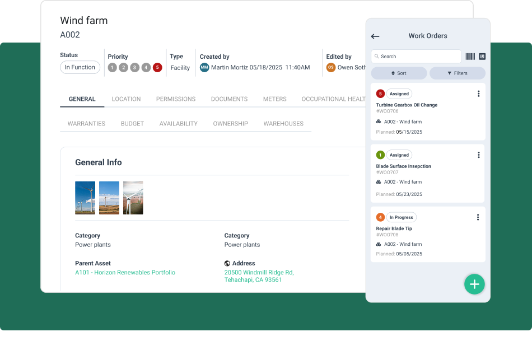532x341 pixels.
Task: Open three-dot menu for Blade Surface Inspection
Action: point(478,155)
